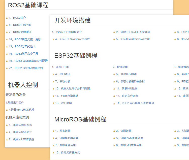Open '7、驱动电机' example
The image size is (189, 160).
click(63, 81)
